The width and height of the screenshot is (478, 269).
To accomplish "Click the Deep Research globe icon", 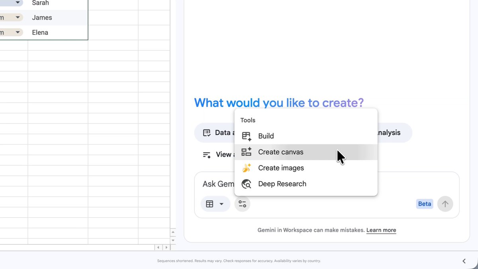I will click(247, 184).
